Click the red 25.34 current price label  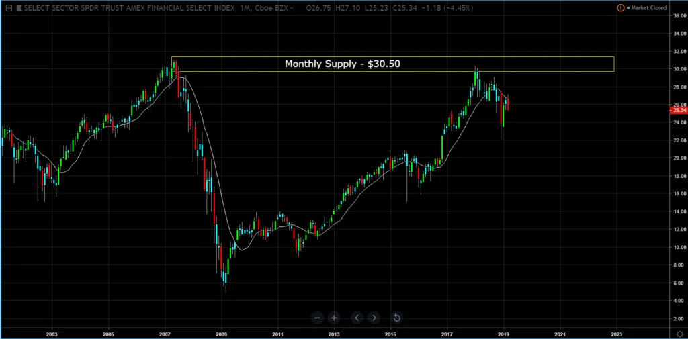pyautogui.click(x=677, y=110)
